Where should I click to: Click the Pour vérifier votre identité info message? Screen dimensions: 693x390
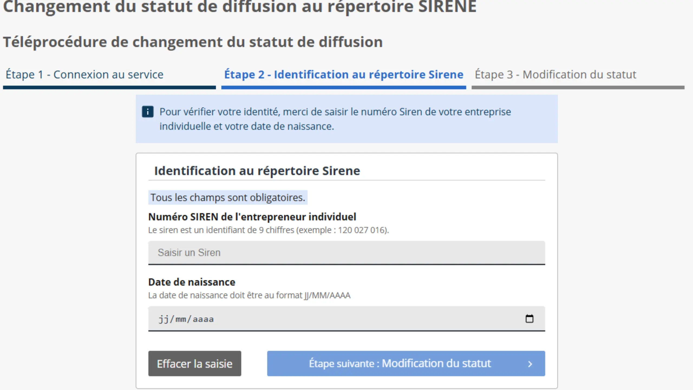coord(335,119)
